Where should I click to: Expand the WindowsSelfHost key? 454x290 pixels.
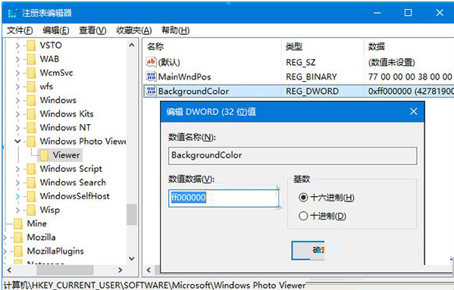click(x=17, y=197)
